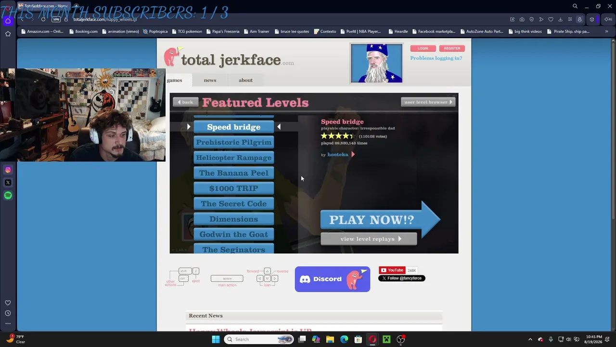Rate the level using the stars
Image resolution: width=616 pixels, height=347 pixels.
pyautogui.click(x=338, y=136)
